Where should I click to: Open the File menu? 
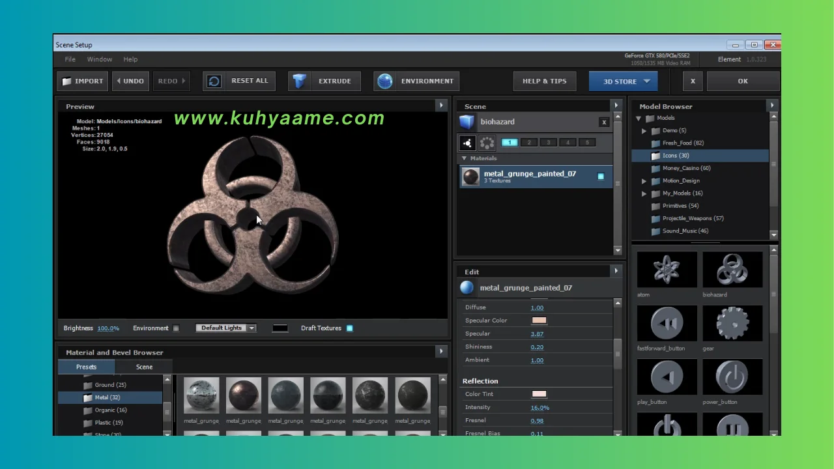point(70,59)
